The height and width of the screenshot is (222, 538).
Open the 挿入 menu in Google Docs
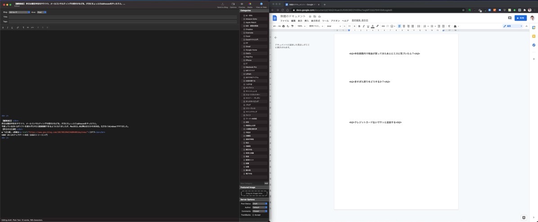click(307, 21)
